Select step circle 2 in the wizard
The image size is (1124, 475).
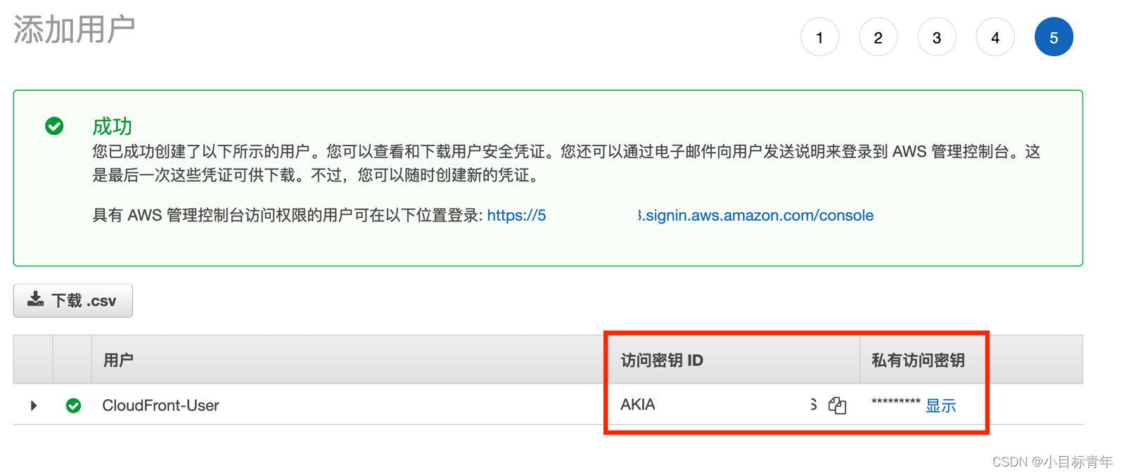point(878,37)
